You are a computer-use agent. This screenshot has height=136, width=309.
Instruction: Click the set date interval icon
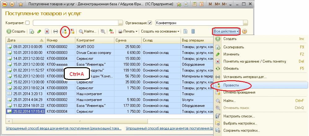[x=56, y=31]
